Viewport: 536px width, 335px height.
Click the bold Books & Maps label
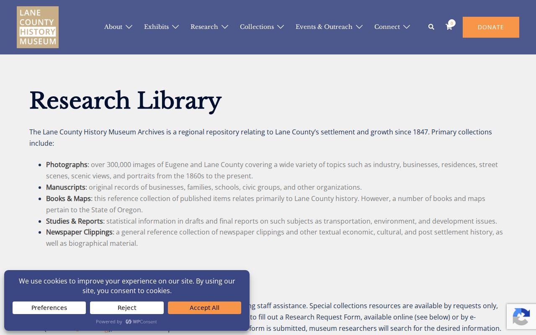[68, 198]
